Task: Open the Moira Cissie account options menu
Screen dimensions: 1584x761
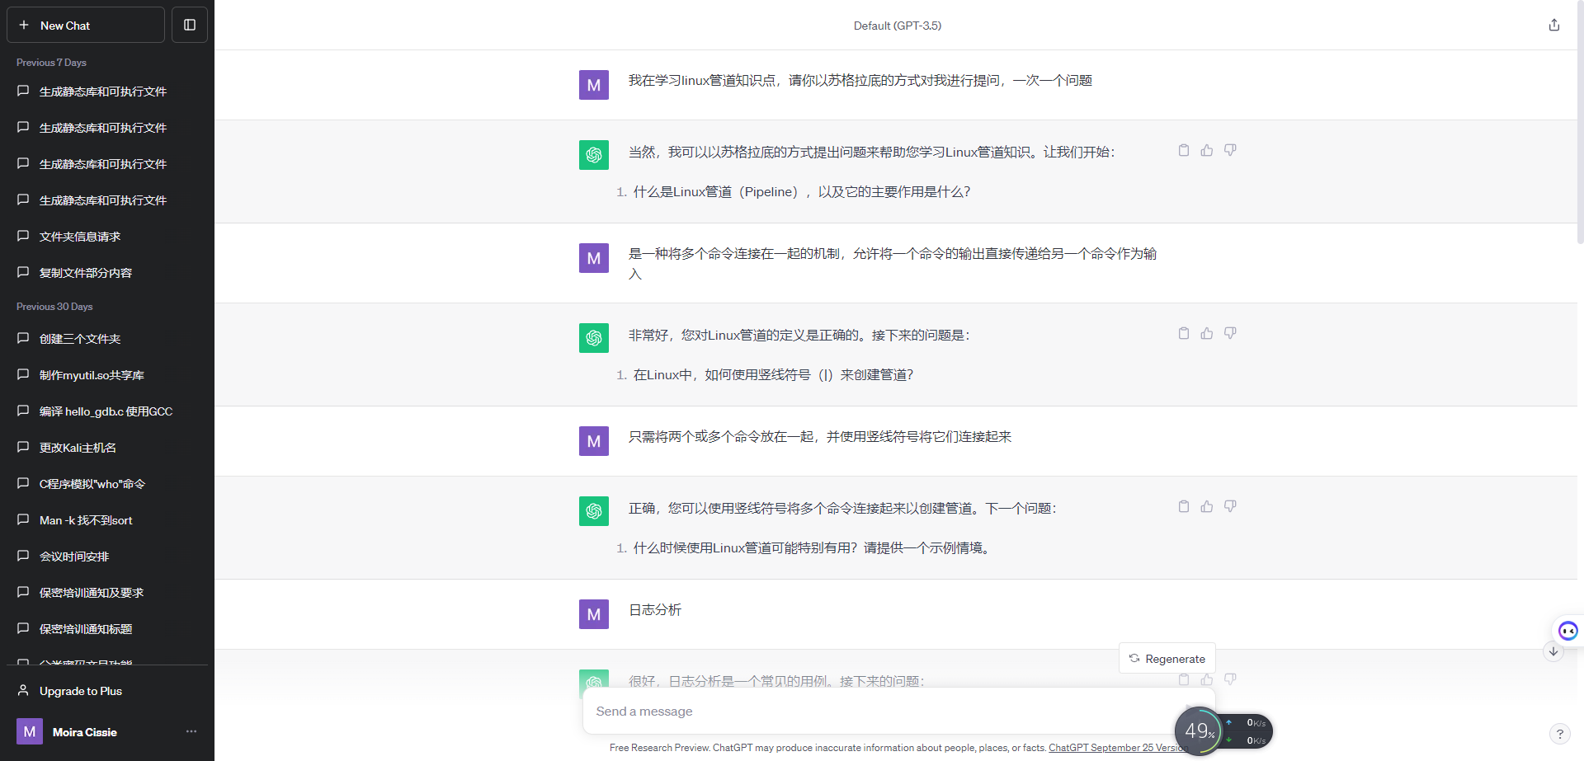Action: [191, 731]
